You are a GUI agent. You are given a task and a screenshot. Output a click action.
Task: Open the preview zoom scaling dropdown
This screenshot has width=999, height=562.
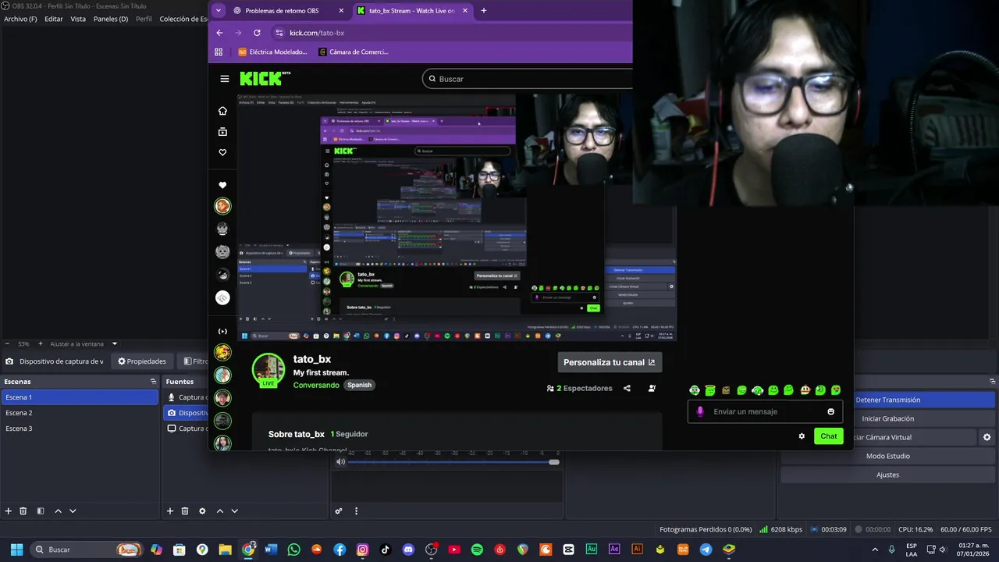point(115,343)
